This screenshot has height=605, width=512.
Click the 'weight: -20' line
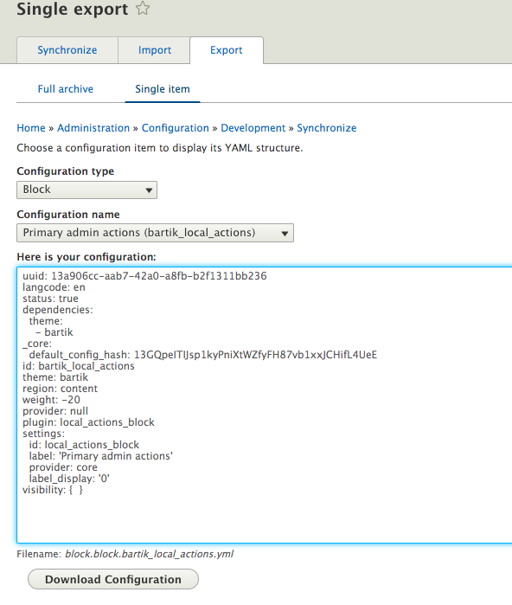51,400
